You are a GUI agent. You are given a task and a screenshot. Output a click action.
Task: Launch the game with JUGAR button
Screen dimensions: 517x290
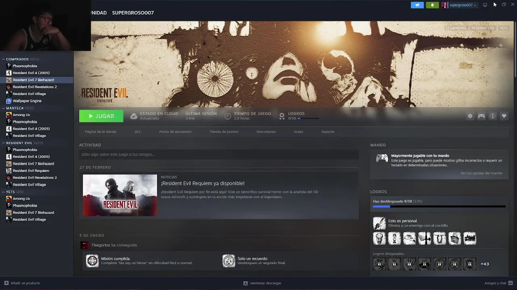[101, 116]
